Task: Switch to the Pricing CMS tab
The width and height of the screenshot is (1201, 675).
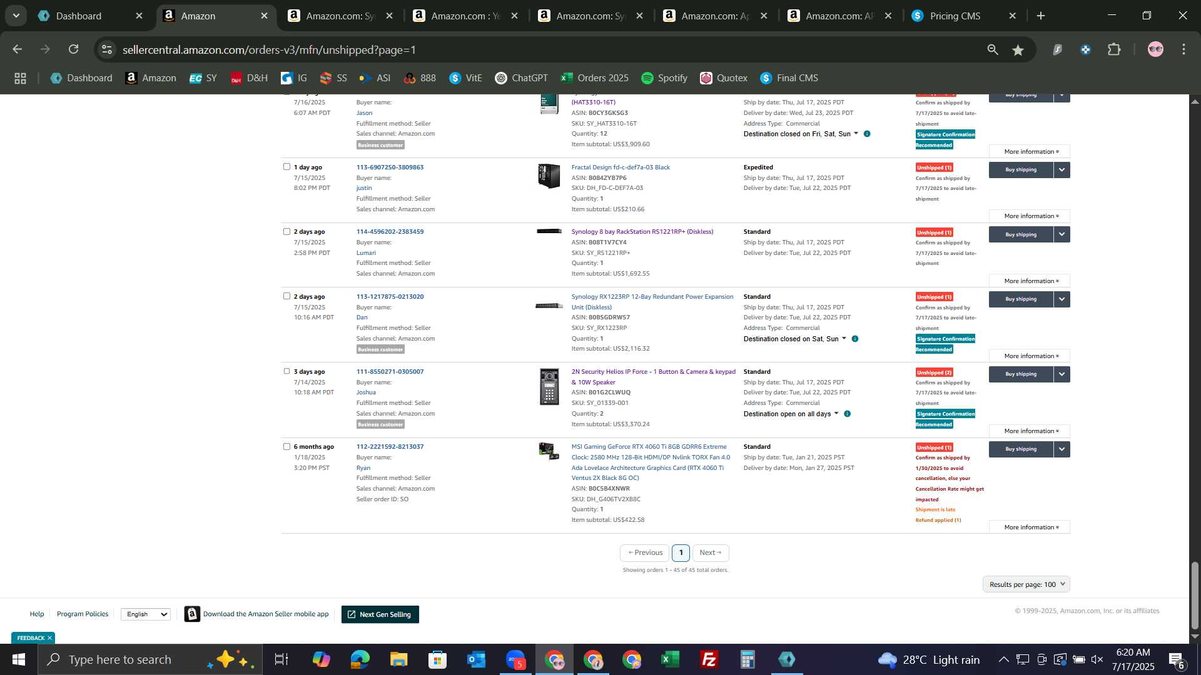Action: click(x=955, y=16)
